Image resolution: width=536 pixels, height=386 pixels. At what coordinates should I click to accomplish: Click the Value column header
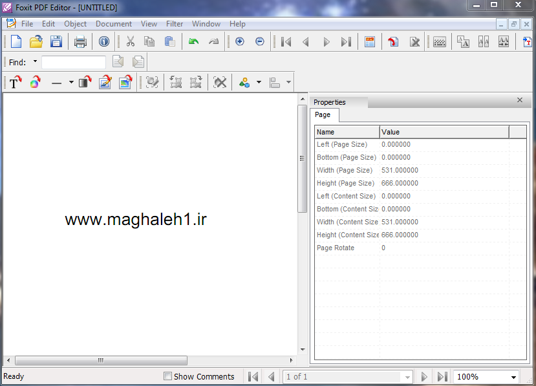pos(444,132)
